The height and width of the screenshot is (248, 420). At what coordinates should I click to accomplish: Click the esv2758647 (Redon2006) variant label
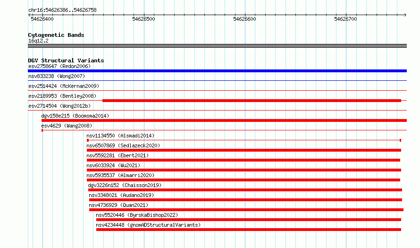[59, 66]
